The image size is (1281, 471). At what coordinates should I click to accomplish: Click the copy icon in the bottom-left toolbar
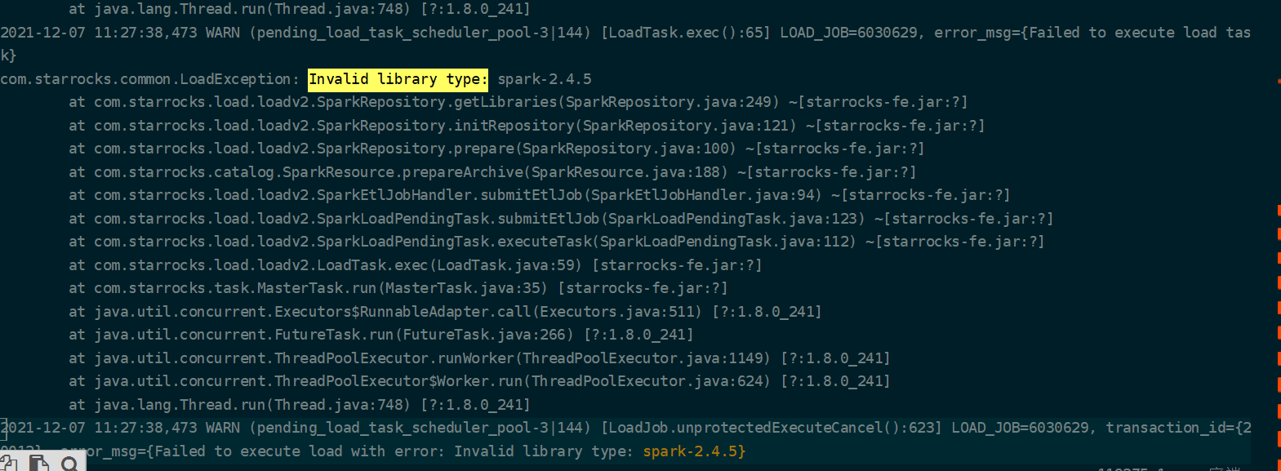coord(10,464)
